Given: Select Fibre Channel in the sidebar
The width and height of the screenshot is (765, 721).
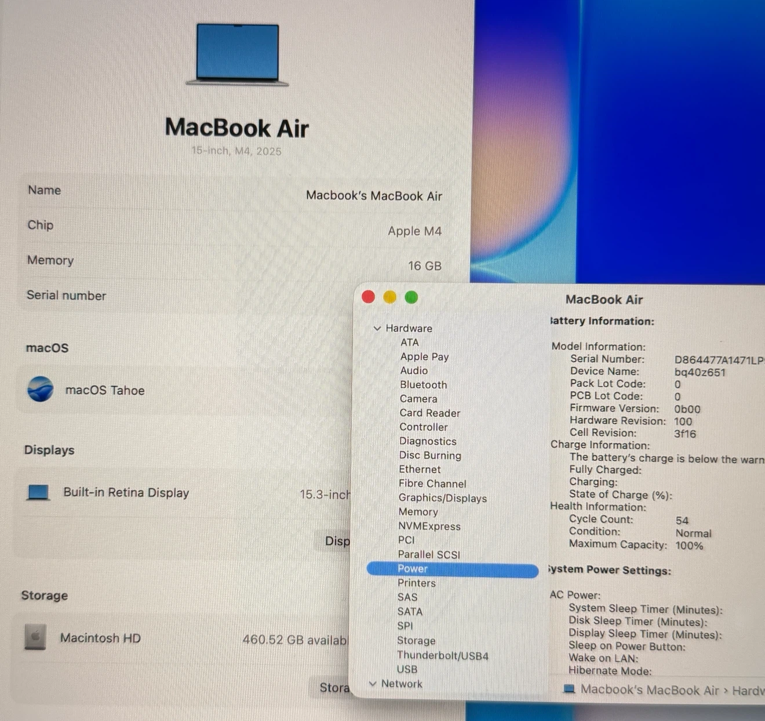Looking at the screenshot, I should coord(432,483).
